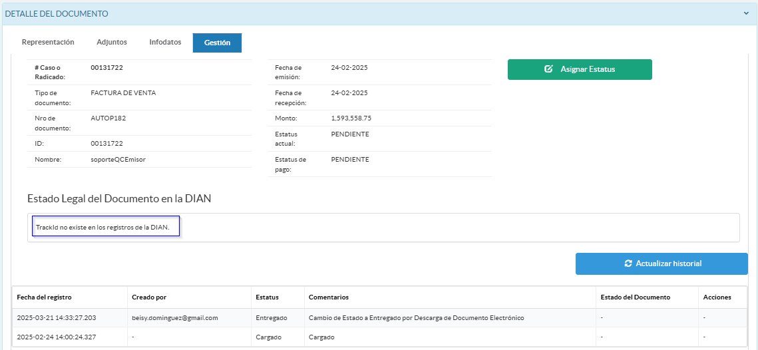Viewport: 758px width, 350px height.
Task: Go to the Infodatos tab
Action: point(165,42)
